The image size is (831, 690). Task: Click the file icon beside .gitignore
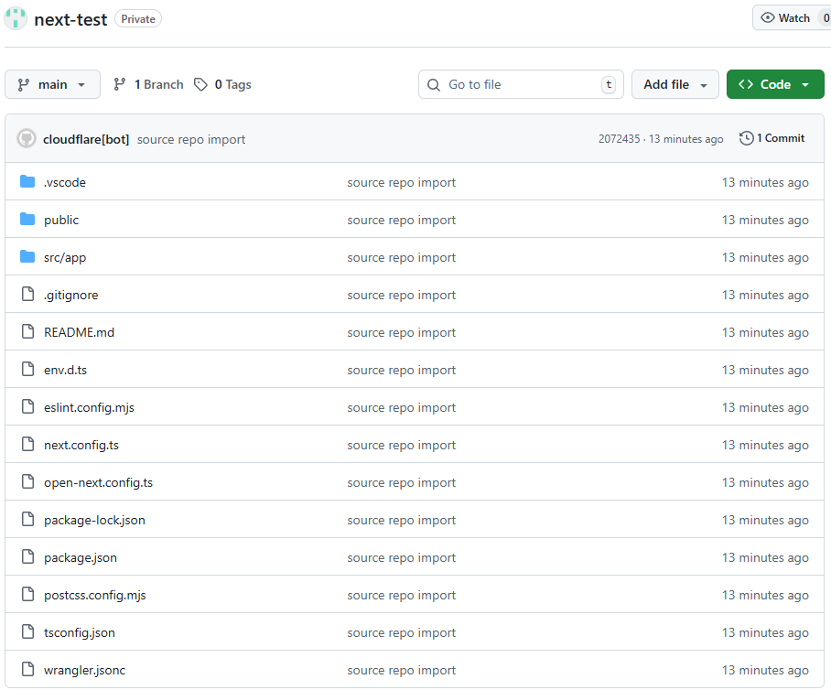tap(27, 294)
